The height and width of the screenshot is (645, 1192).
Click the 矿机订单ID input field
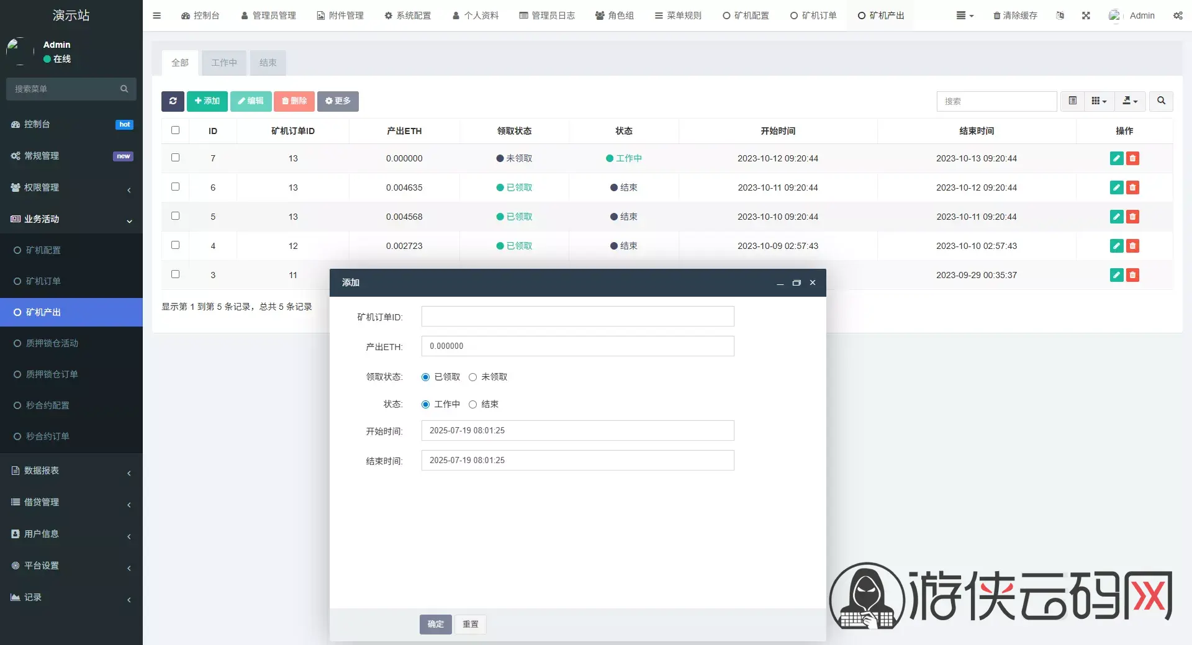(x=577, y=317)
